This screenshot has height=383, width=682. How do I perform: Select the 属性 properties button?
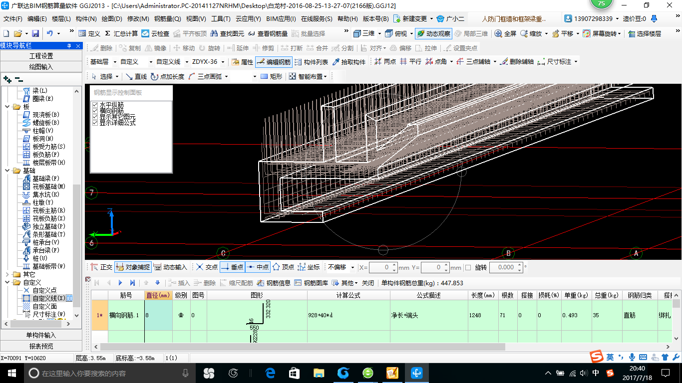243,62
